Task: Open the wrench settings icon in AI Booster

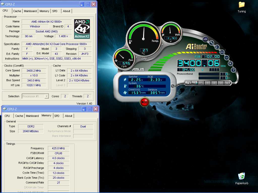Action: pyautogui.click(x=211, y=43)
